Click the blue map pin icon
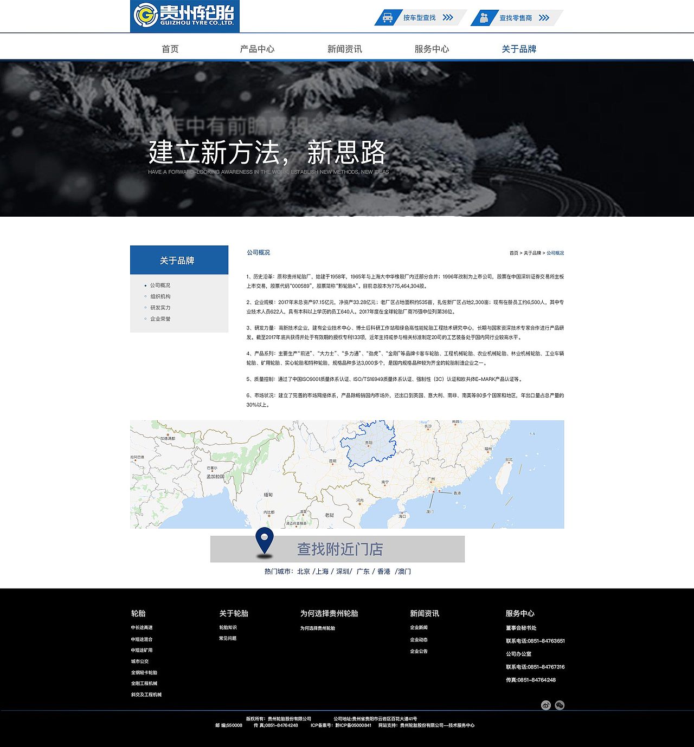The height and width of the screenshot is (747, 694). tap(264, 542)
